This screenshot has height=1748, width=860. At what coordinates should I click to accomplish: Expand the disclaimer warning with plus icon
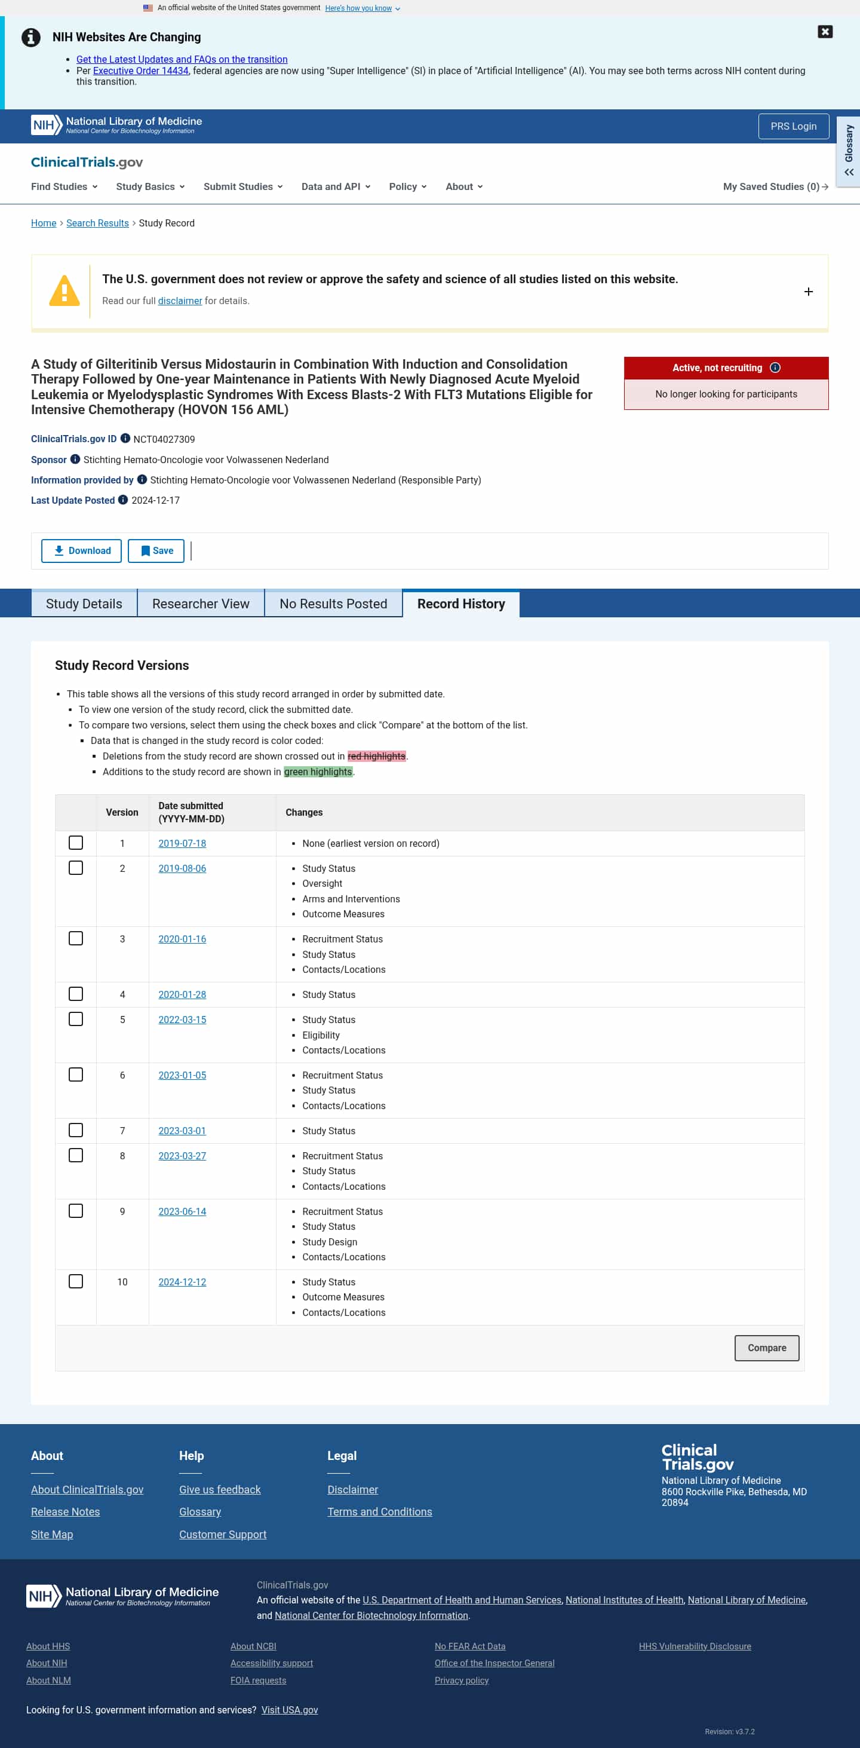pos(809,292)
